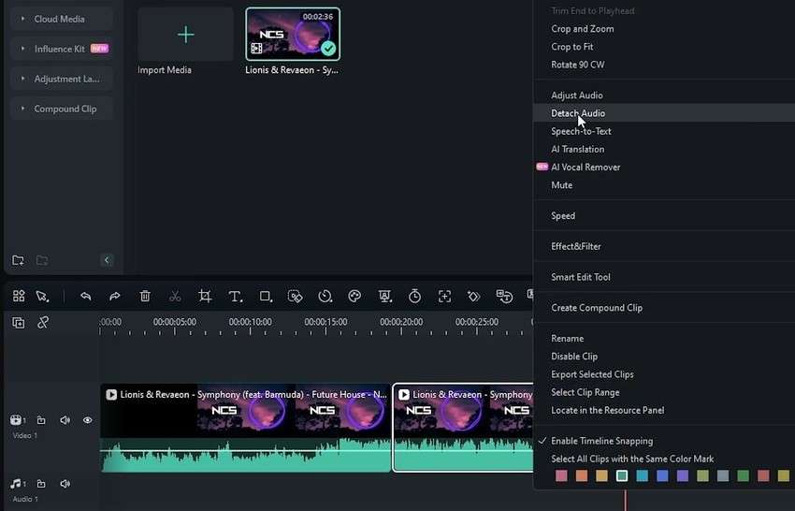Lock the Video 1 track
Image resolution: width=795 pixels, height=511 pixels.
tap(41, 420)
